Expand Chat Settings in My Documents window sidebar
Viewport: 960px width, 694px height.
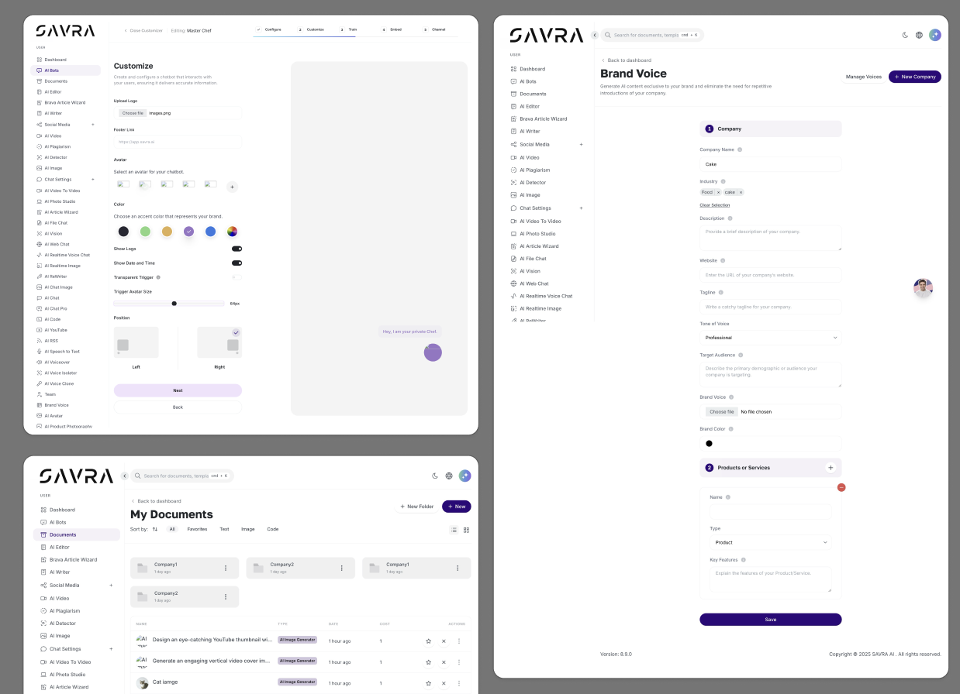[x=111, y=648]
